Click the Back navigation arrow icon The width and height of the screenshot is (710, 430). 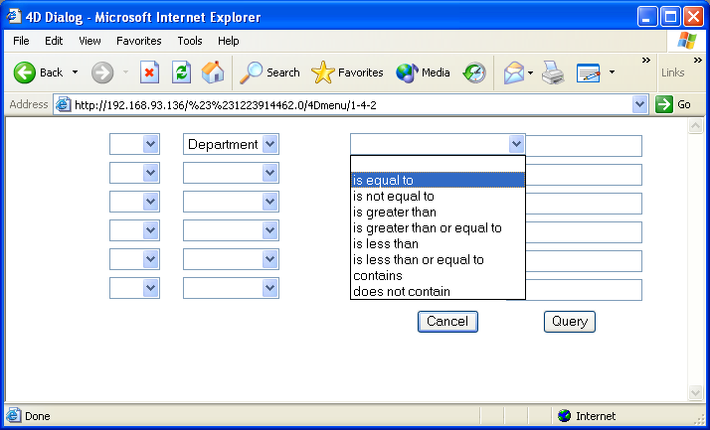25,72
